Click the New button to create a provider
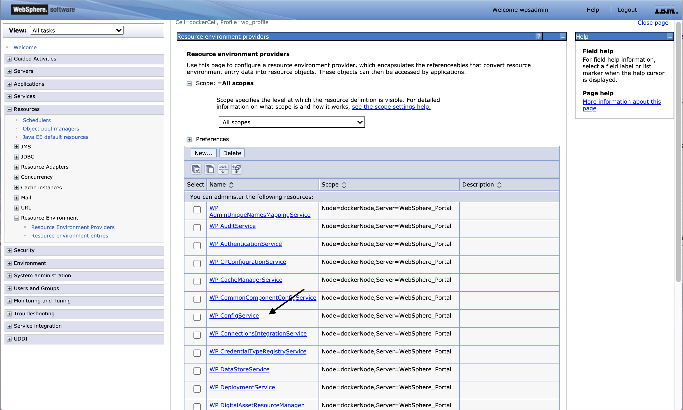 (x=203, y=153)
